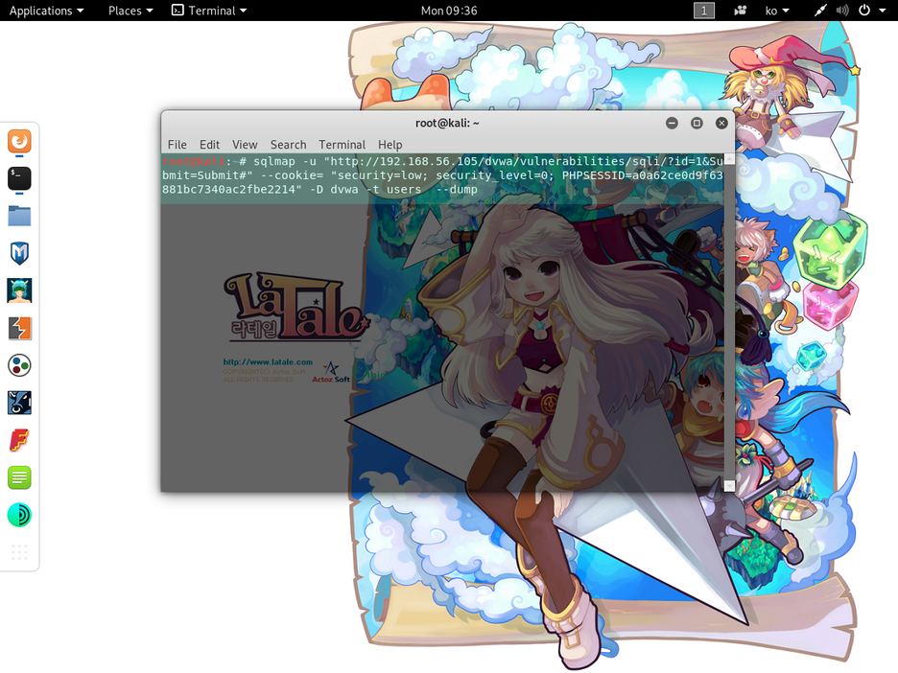898x673 pixels.
Task: Launch BeEF from the dock
Action: 19,403
